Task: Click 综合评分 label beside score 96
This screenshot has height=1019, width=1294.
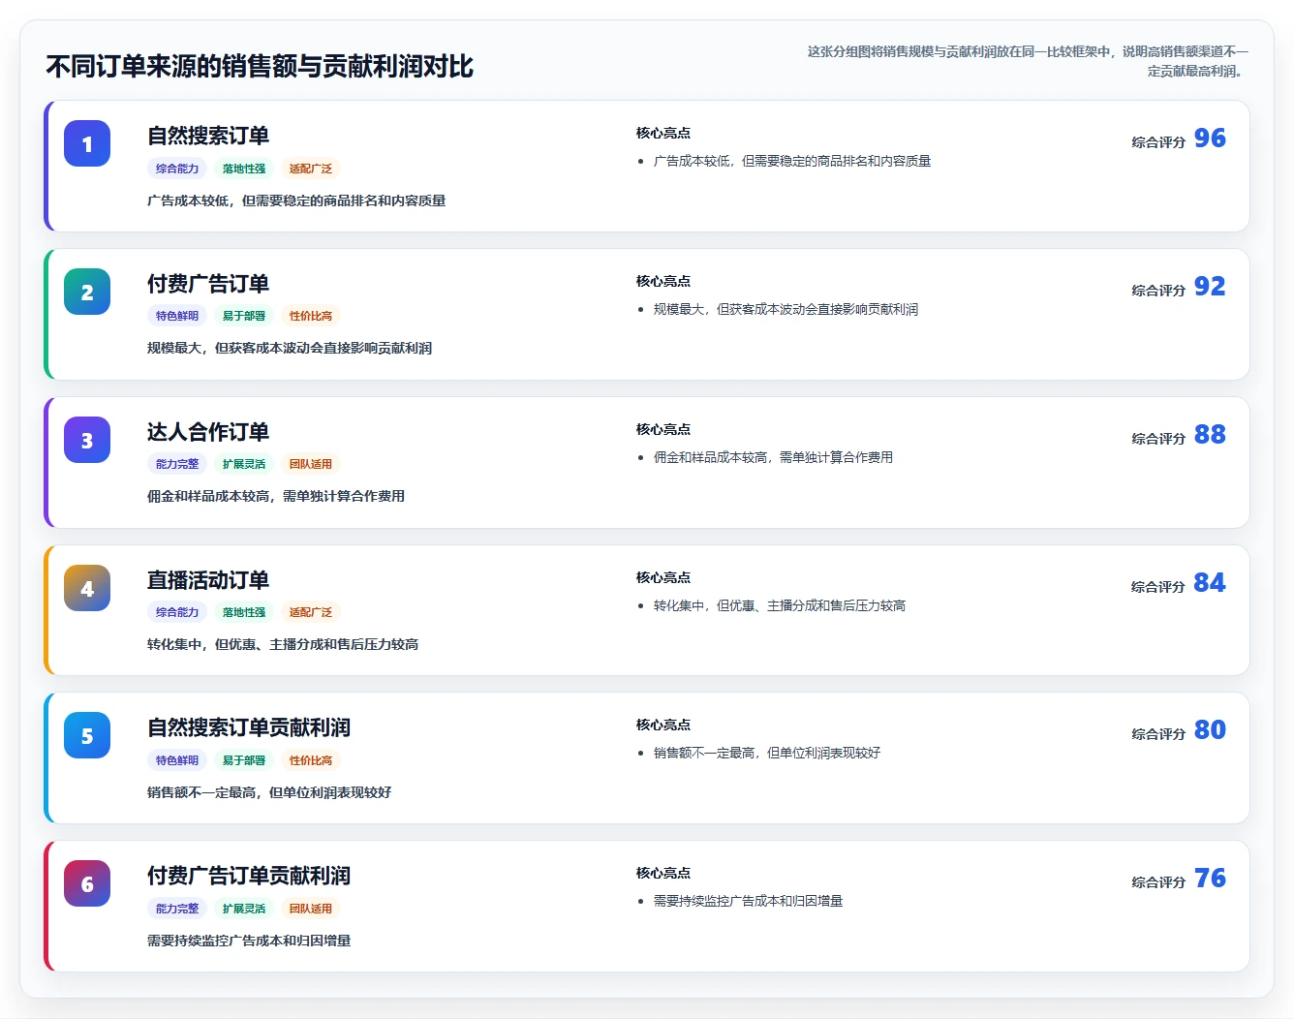Action: [x=1158, y=141]
